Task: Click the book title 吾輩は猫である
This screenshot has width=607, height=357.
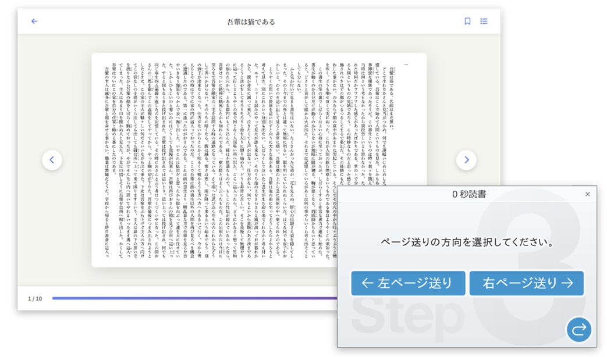Action: (x=251, y=22)
